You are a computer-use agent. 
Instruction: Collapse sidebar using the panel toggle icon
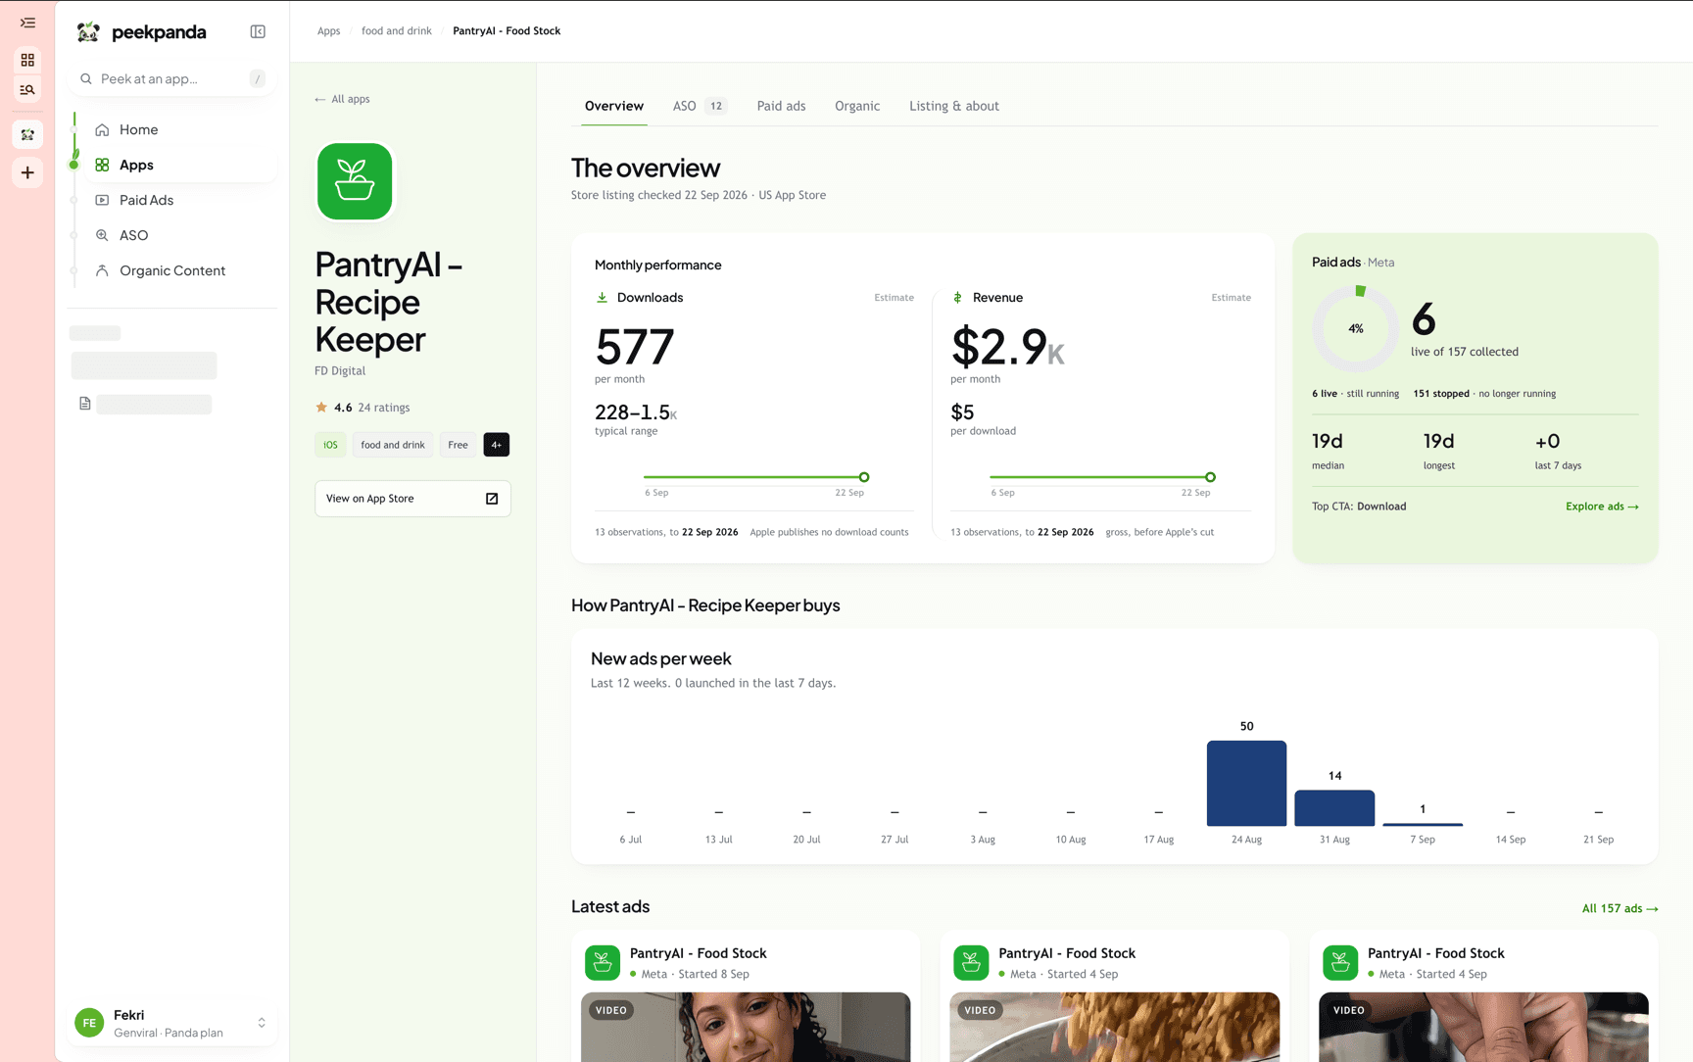(258, 31)
